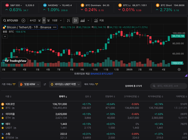
Task: Swap exchanges with the arrows icon
Action: pos(45,84)
